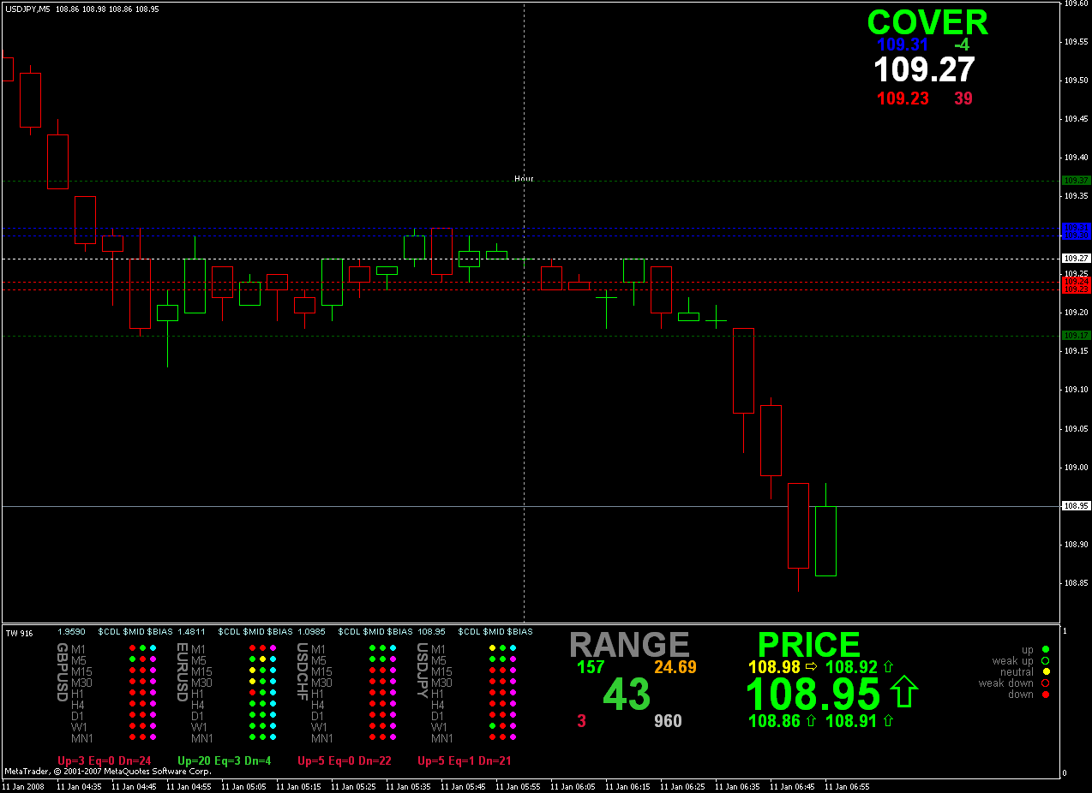Viewport: 1092px width, 793px height.
Task: Click the gray 960 value under RANGE
Action: pyautogui.click(x=668, y=721)
